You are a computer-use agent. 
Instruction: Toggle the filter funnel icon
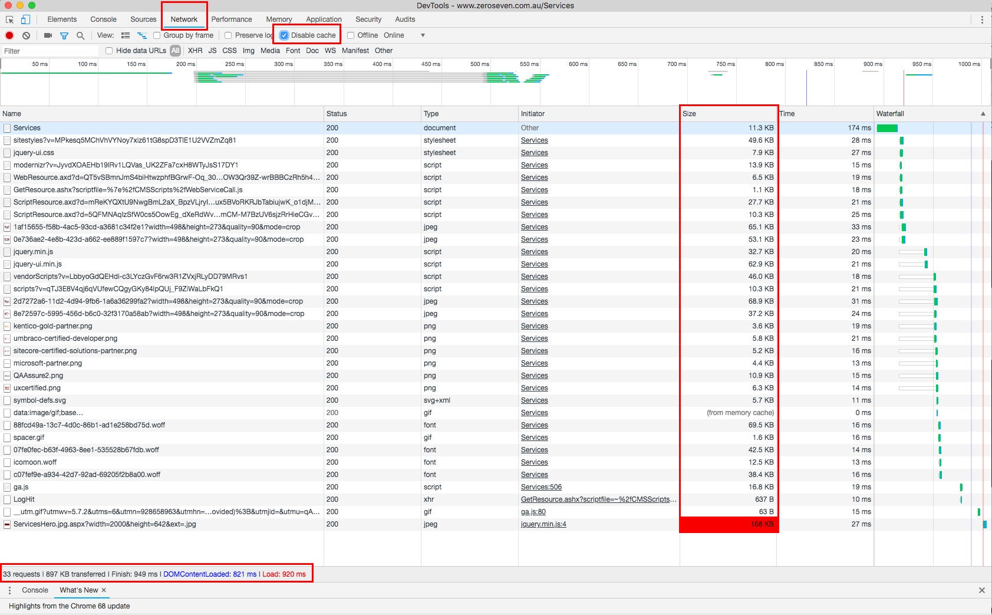[64, 35]
